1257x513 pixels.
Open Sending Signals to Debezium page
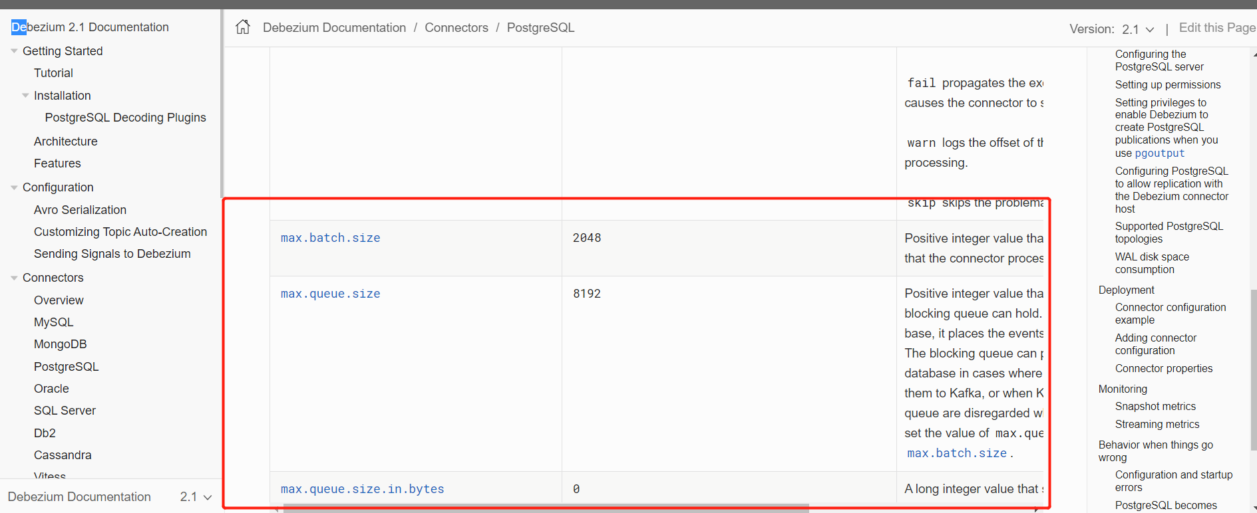point(112,254)
